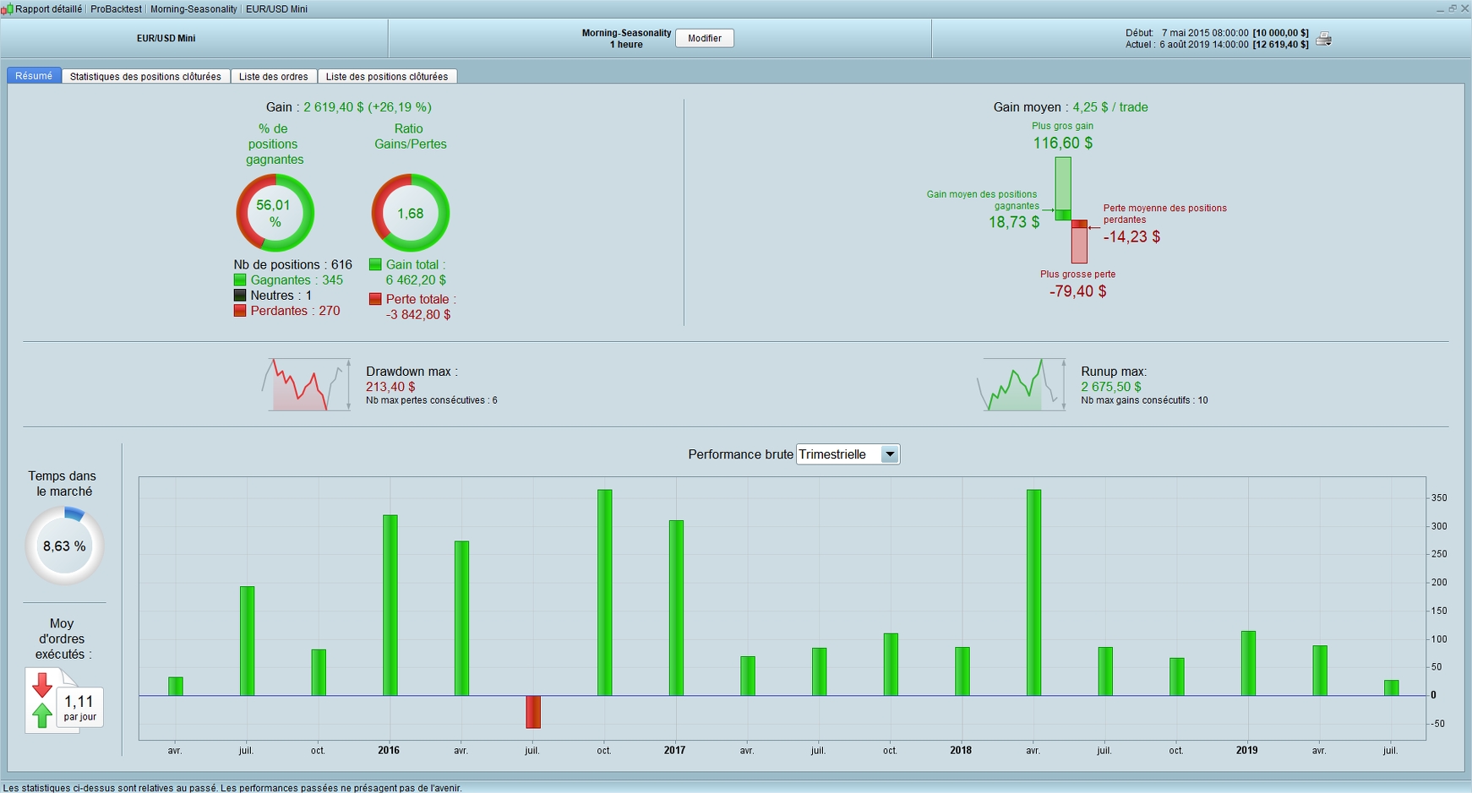Click the Drawdown max red chart thumbnail
Viewport: 1472px width, 793px height.
[306, 384]
